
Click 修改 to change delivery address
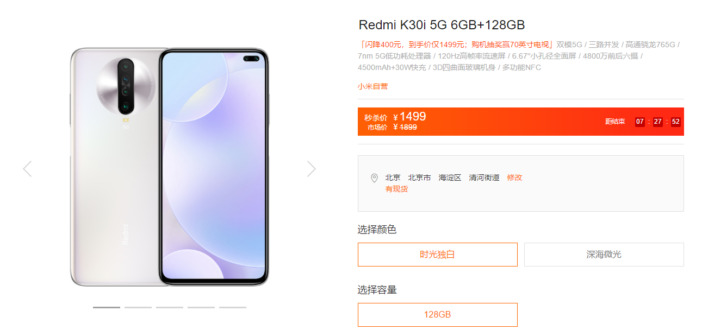click(x=514, y=177)
